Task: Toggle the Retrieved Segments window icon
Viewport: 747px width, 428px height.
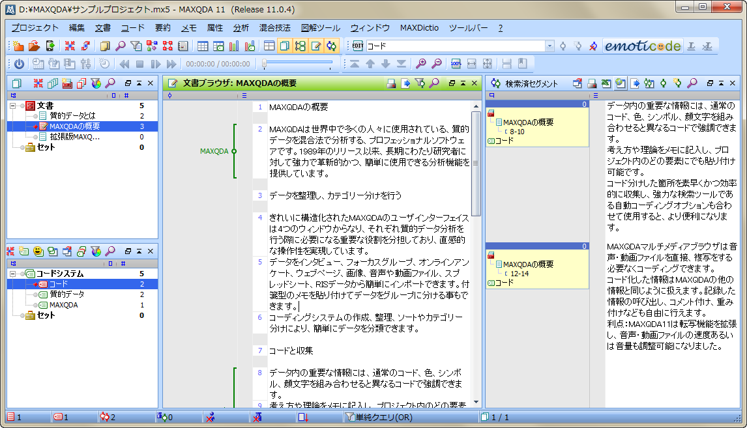Action: click(x=332, y=46)
